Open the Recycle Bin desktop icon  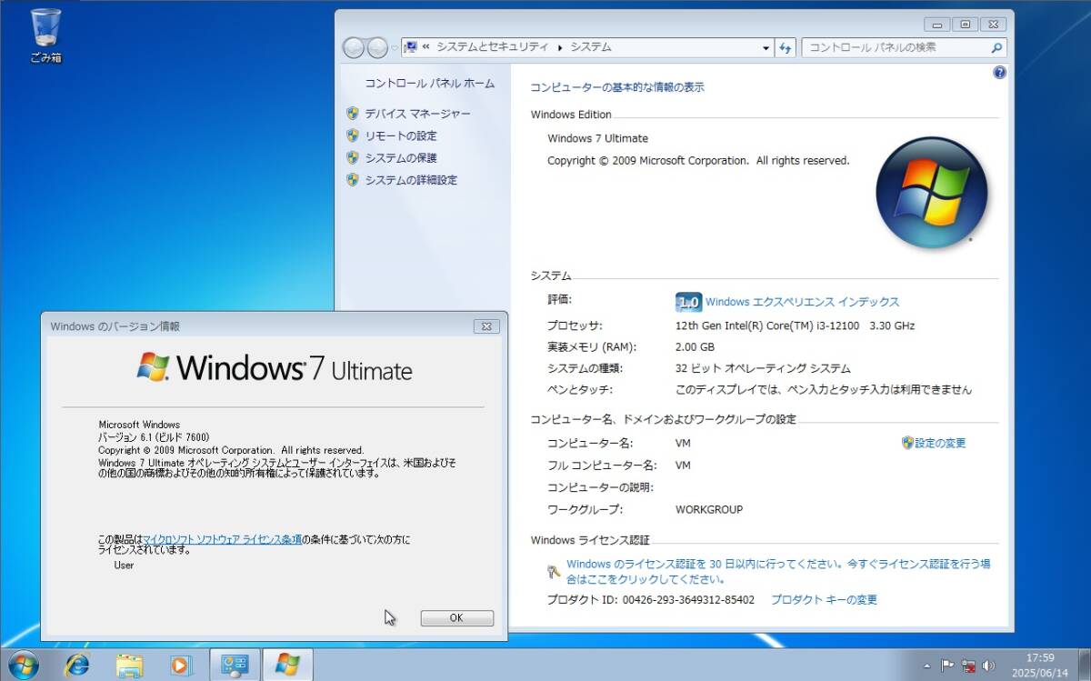pos(45,35)
